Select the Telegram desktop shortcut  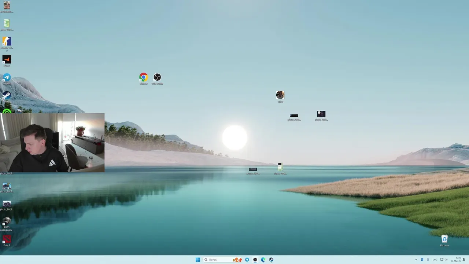click(x=7, y=79)
